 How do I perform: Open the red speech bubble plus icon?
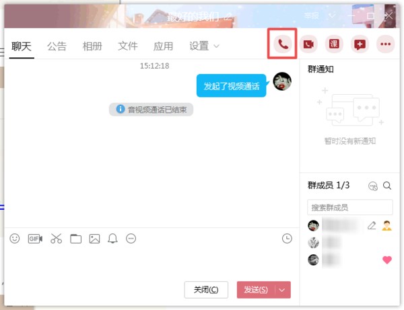pos(360,44)
